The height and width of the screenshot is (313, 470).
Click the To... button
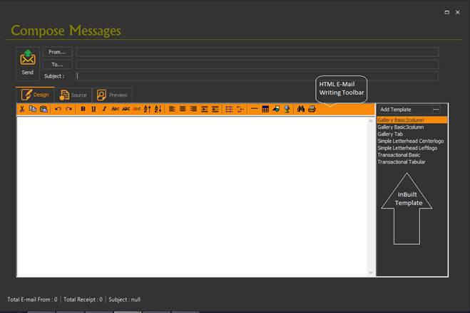click(x=57, y=65)
